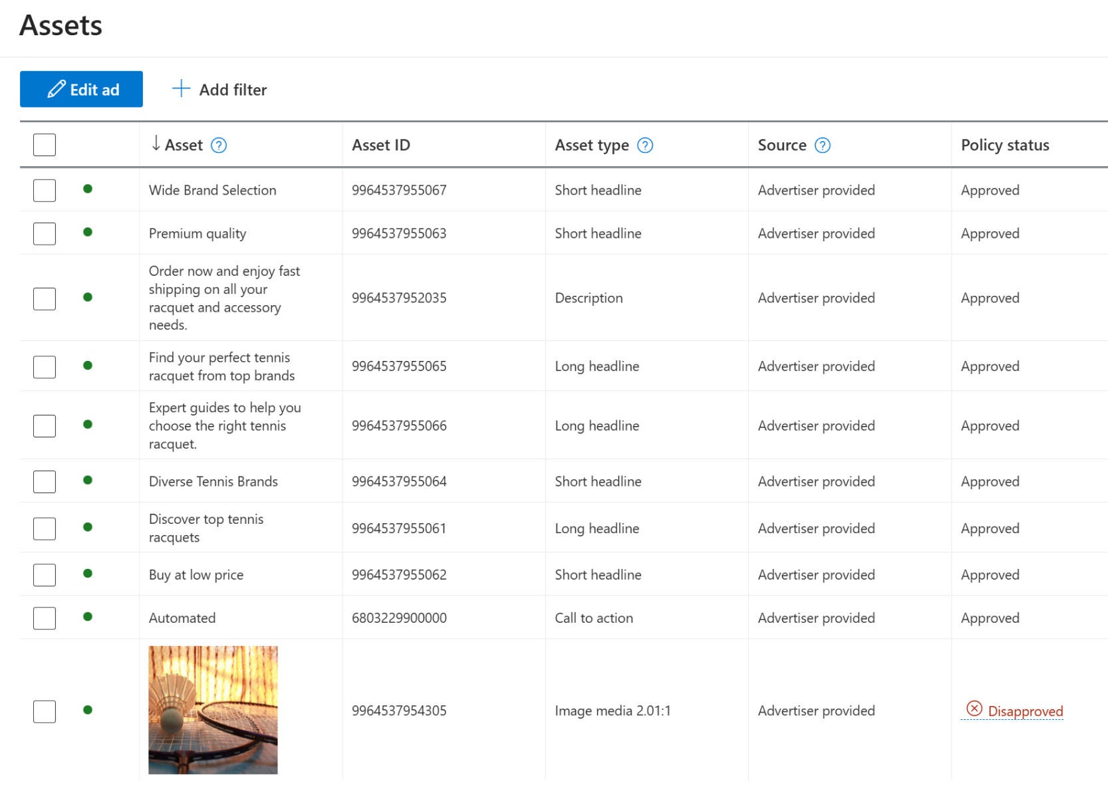Viewport: 1108px width, 795px height.
Task: Click the Assets page heading
Action: click(x=61, y=26)
